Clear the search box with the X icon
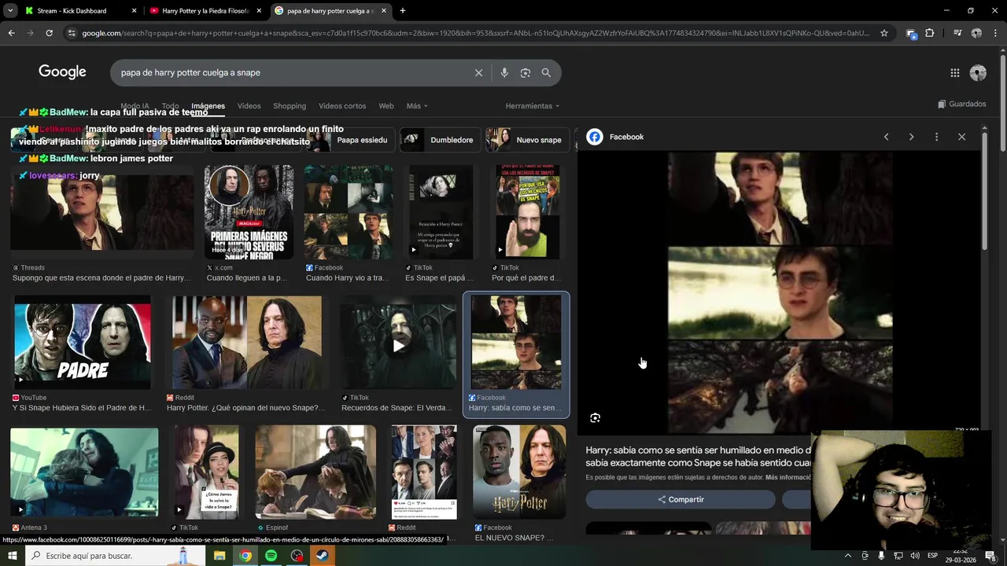Screen dimensions: 1007x566 pos(478,72)
